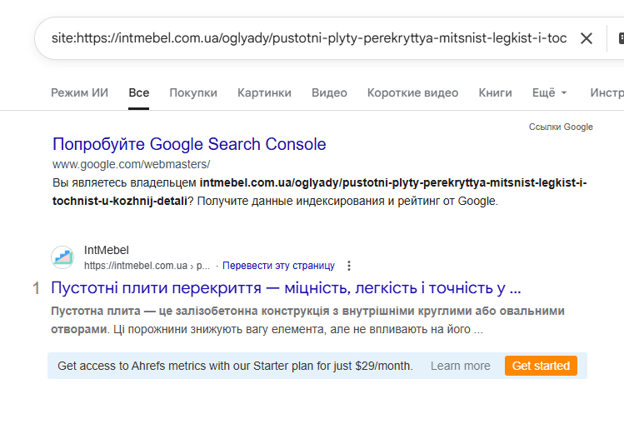Open the Попробуйте Google Search Console link
This screenshot has height=424, width=624.
pyautogui.click(x=189, y=144)
